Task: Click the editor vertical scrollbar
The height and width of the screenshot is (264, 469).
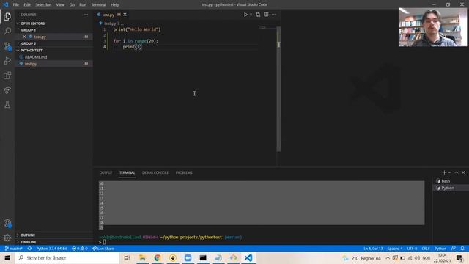Action: click(x=278, y=89)
